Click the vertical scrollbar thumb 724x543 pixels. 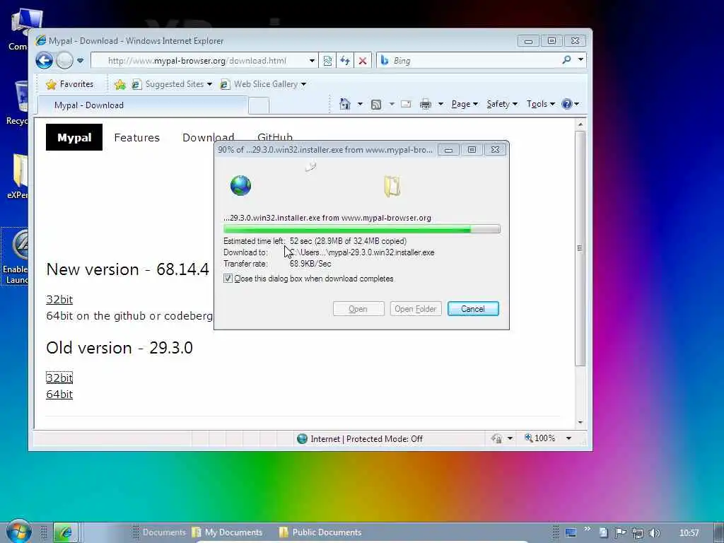point(580,248)
